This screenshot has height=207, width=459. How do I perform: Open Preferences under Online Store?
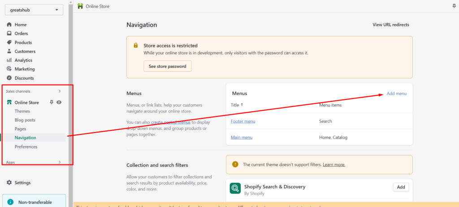[26, 147]
